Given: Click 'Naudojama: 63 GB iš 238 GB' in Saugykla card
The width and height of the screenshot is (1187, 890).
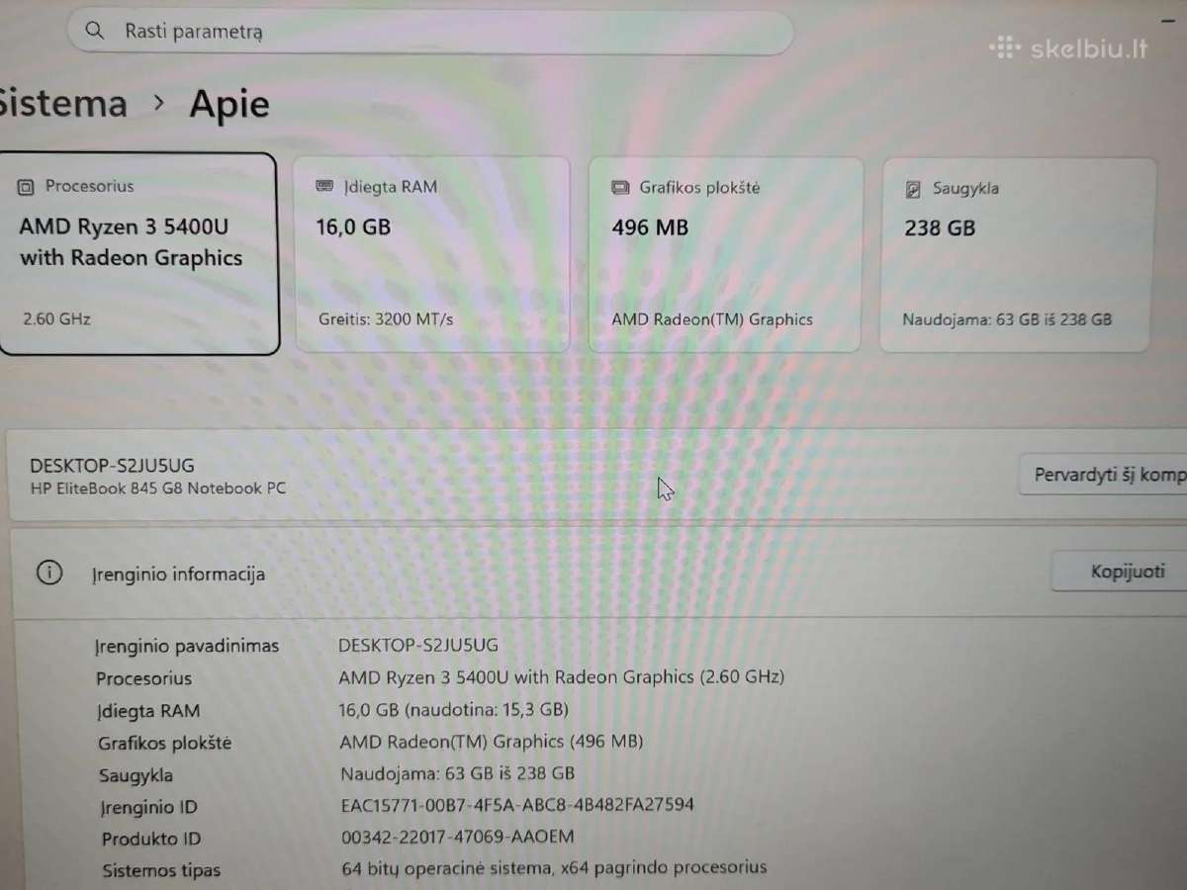Looking at the screenshot, I should click(1007, 319).
